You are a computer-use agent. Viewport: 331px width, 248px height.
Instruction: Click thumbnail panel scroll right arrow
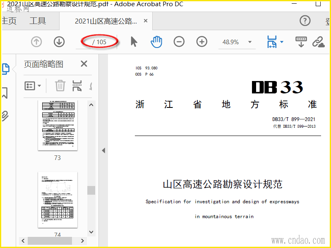tap(82, 241)
